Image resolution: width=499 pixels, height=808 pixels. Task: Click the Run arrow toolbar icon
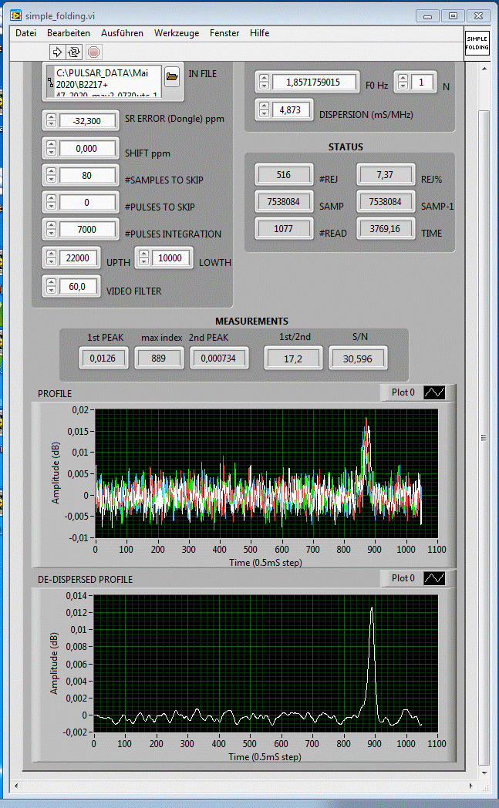pos(57,52)
